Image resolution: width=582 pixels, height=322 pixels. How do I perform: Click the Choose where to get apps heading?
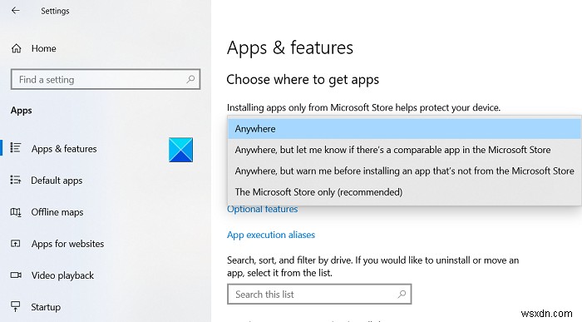[303, 80]
